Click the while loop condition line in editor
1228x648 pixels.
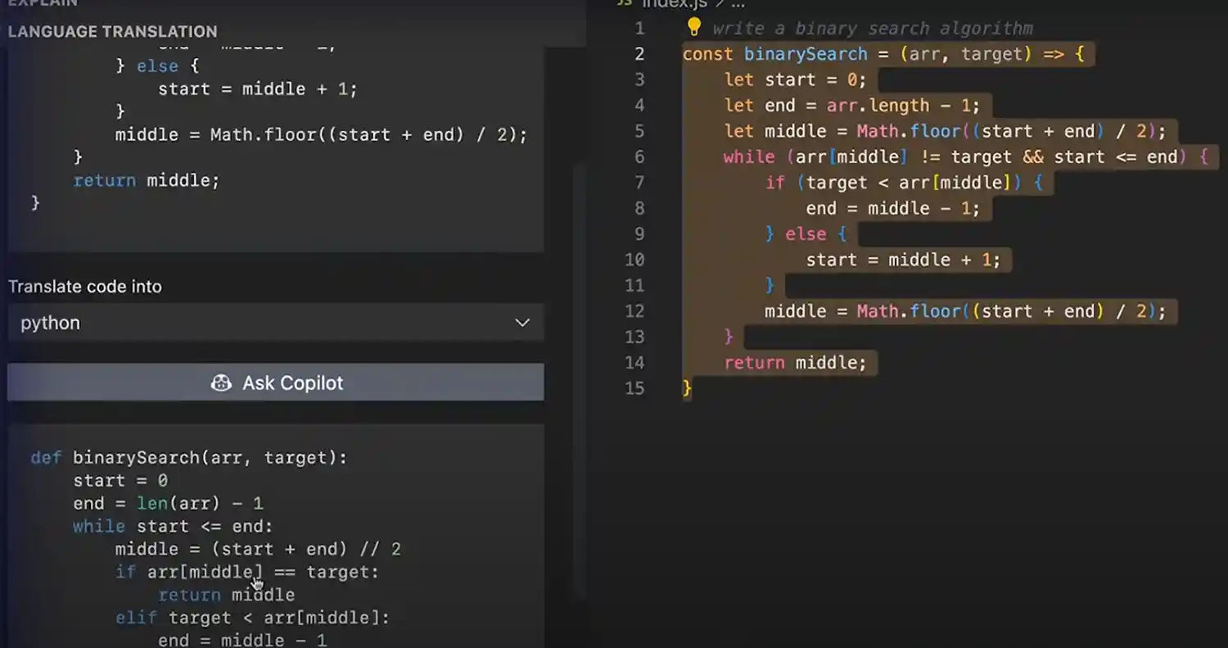pyautogui.click(x=966, y=156)
